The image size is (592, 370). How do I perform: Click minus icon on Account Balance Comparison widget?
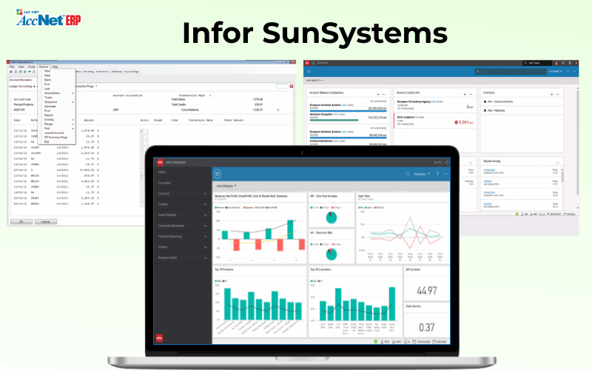click(x=384, y=94)
